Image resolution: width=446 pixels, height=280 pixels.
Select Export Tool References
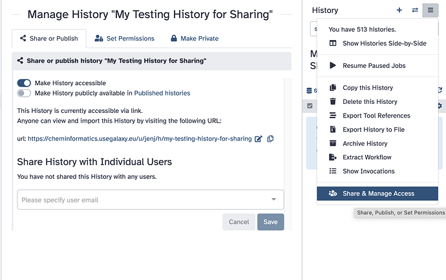tap(377, 115)
